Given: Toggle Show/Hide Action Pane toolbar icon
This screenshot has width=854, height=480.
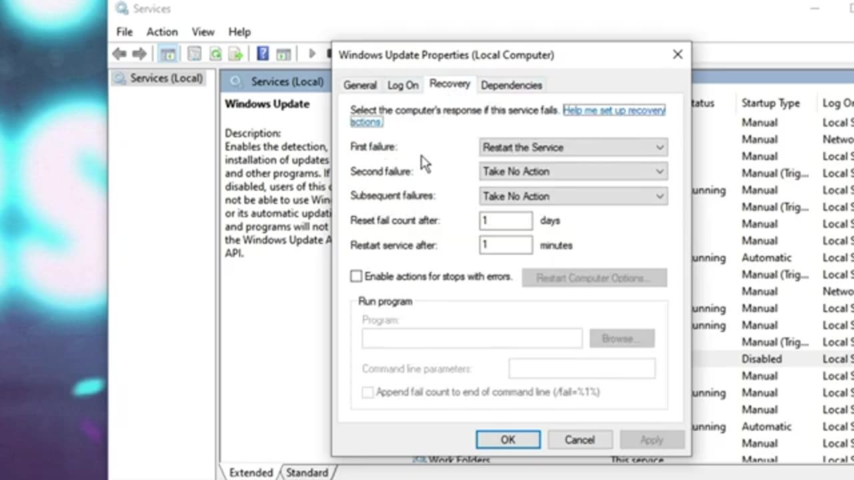Looking at the screenshot, I should tap(284, 54).
